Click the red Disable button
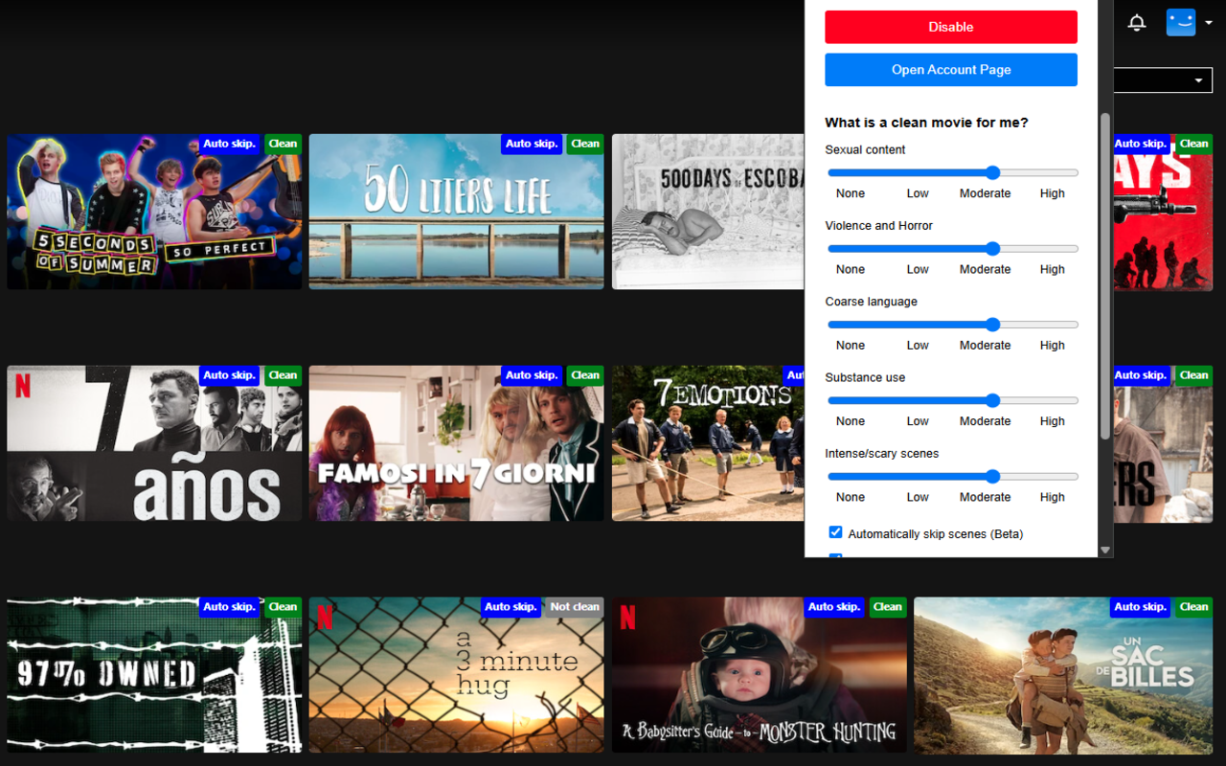Screen dimensions: 1226x766 [951, 27]
